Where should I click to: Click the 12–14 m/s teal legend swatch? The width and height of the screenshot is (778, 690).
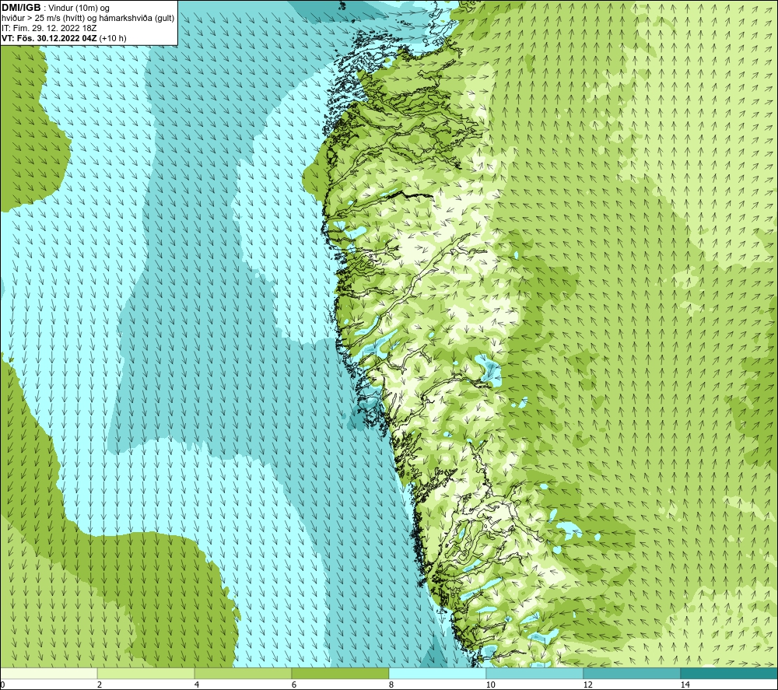[632, 674]
